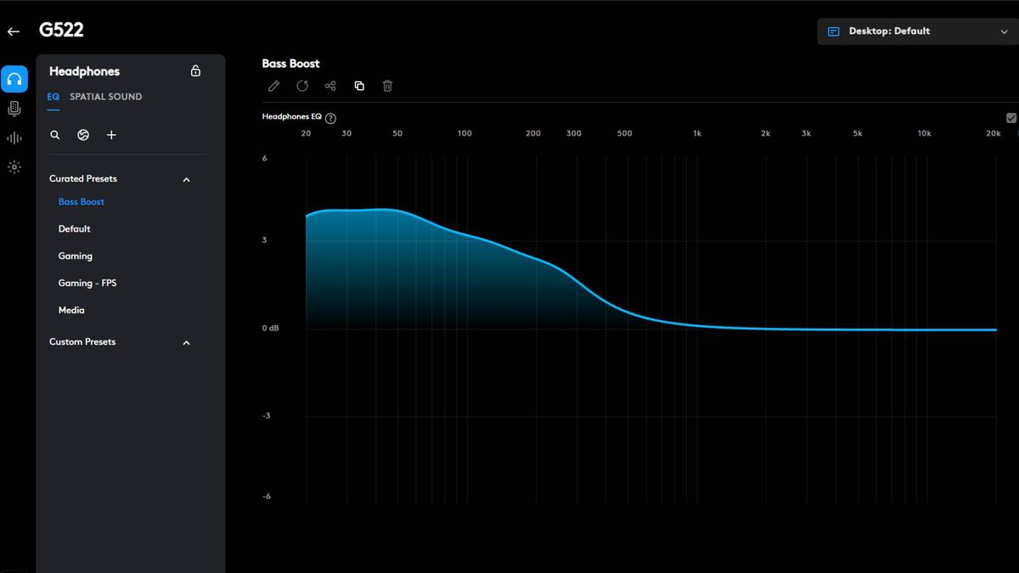
Task: Reset the Bass Boost preset
Action: [302, 86]
